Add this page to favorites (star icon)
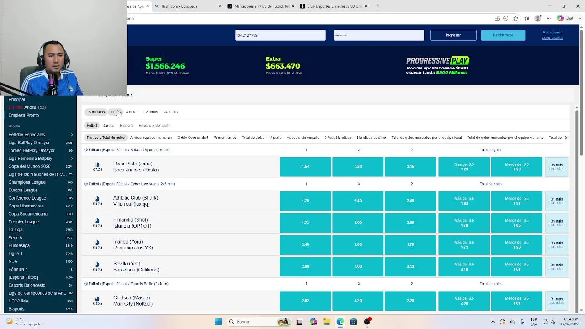This screenshot has width=585, height=329. click(516, 18)
